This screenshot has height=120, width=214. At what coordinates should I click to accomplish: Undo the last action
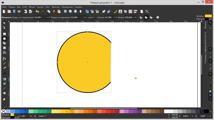coord(37,12)
